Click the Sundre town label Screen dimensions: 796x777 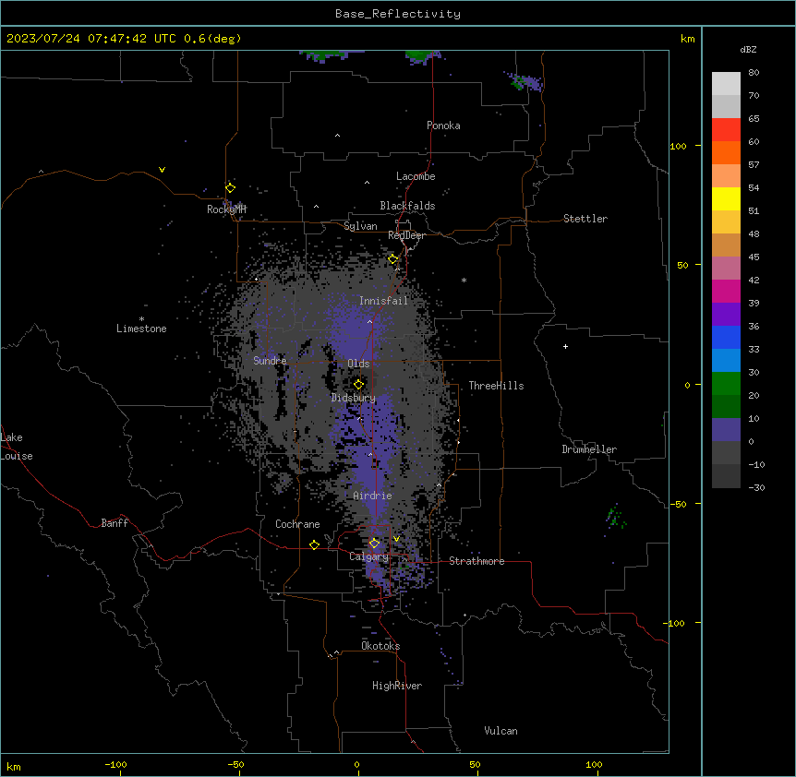click(270, 361)
